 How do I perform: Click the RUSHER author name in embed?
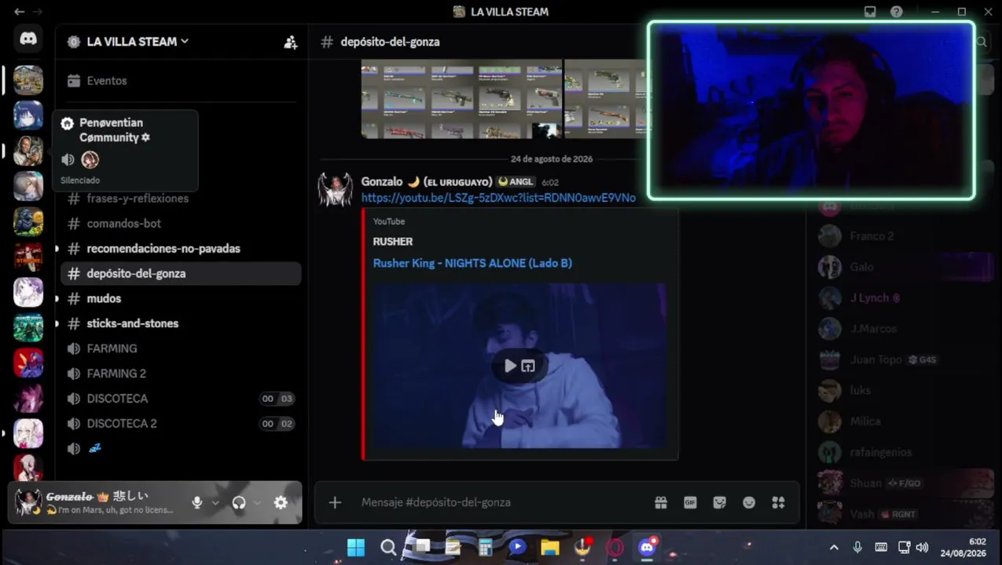point(393,242)
